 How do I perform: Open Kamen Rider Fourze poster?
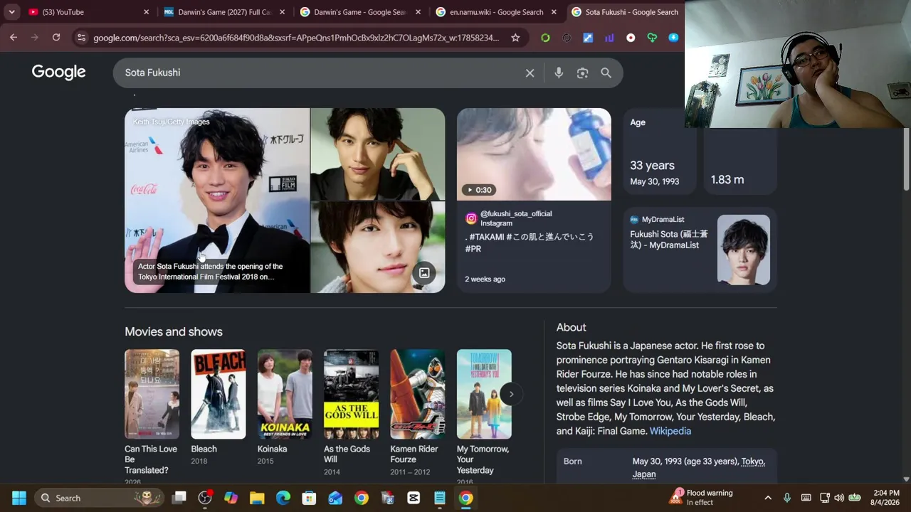tap(418, 394)
